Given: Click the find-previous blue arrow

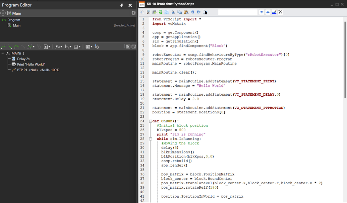Looking at the screenshot, I should [x=267, y=12].
